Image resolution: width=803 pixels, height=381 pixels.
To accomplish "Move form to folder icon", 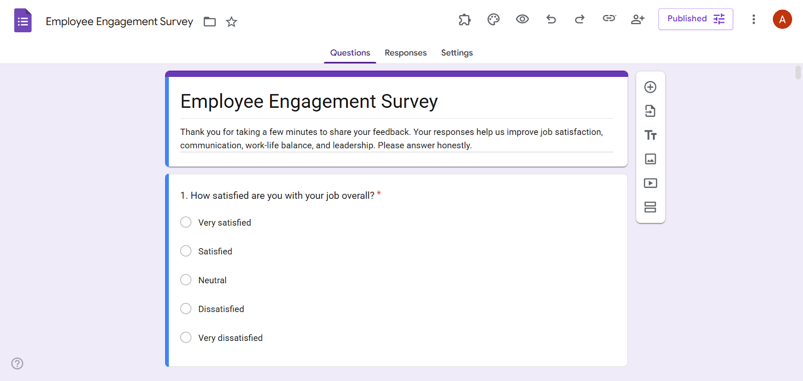I will (x=210, y=22).
